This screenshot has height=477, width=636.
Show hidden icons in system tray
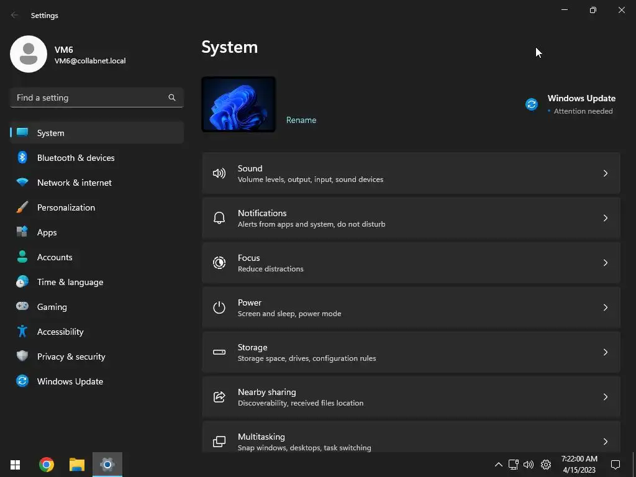499,465
